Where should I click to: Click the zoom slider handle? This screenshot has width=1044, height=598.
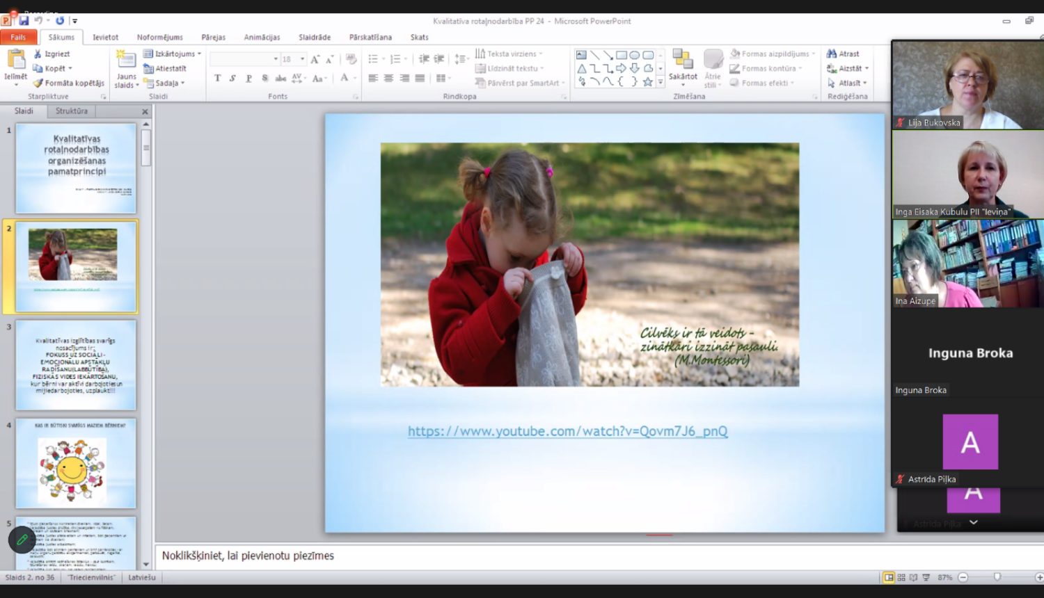pyautogui.click(x=997, y=577)
